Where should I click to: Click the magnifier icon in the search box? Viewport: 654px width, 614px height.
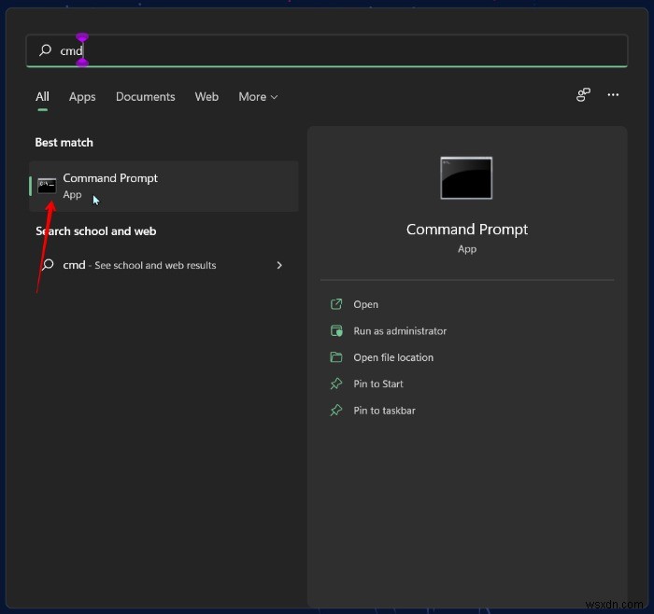pyautogui.click(x=45, y=50)
